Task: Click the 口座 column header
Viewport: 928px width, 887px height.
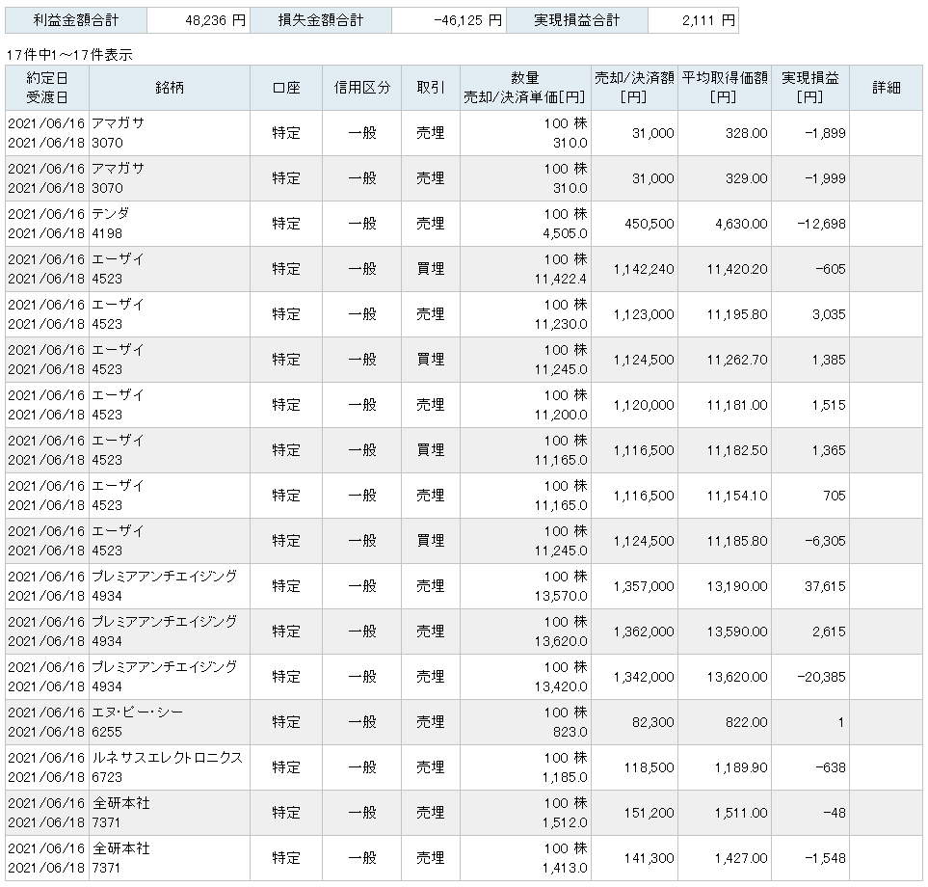Action: 286,88
